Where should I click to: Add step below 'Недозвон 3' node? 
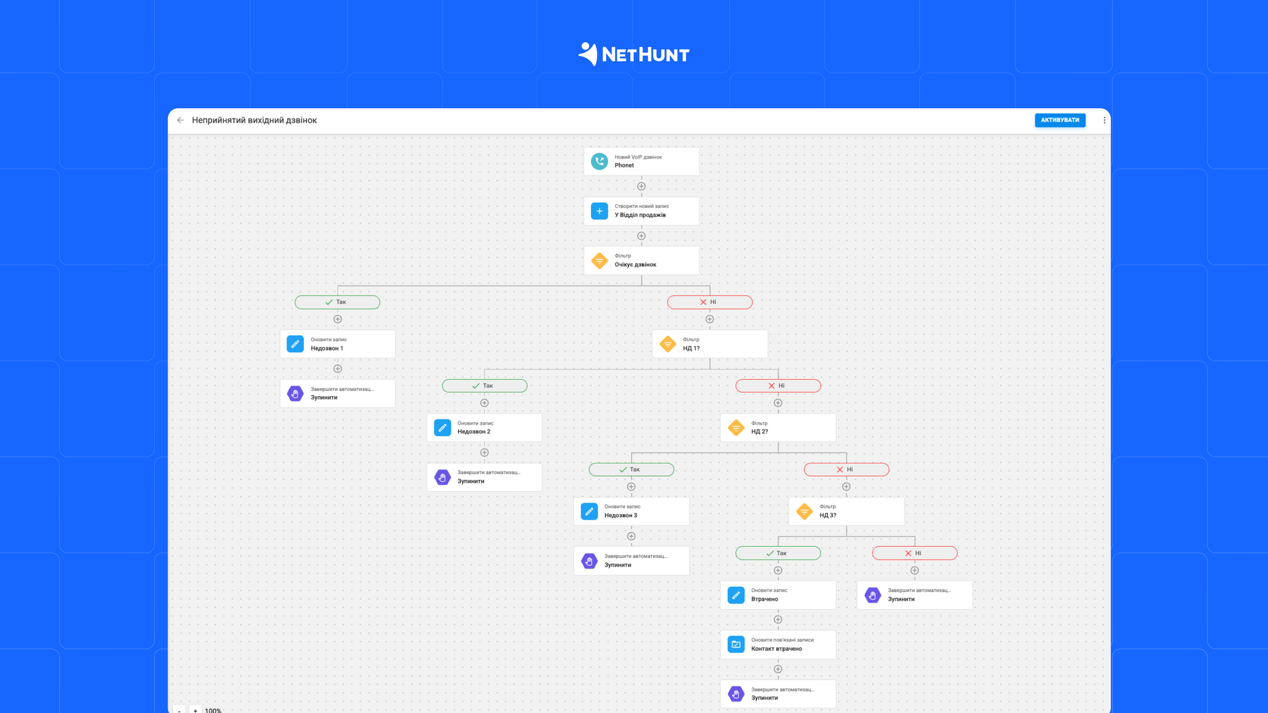tap(631, 536)
